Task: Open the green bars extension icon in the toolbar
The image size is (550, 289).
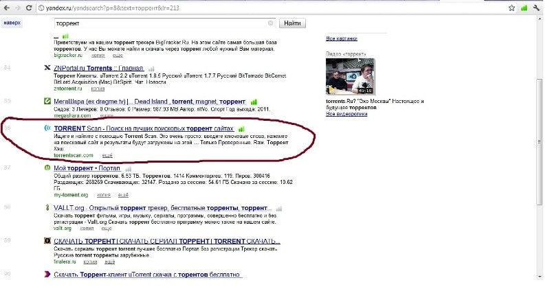Action: click(524, 8)
